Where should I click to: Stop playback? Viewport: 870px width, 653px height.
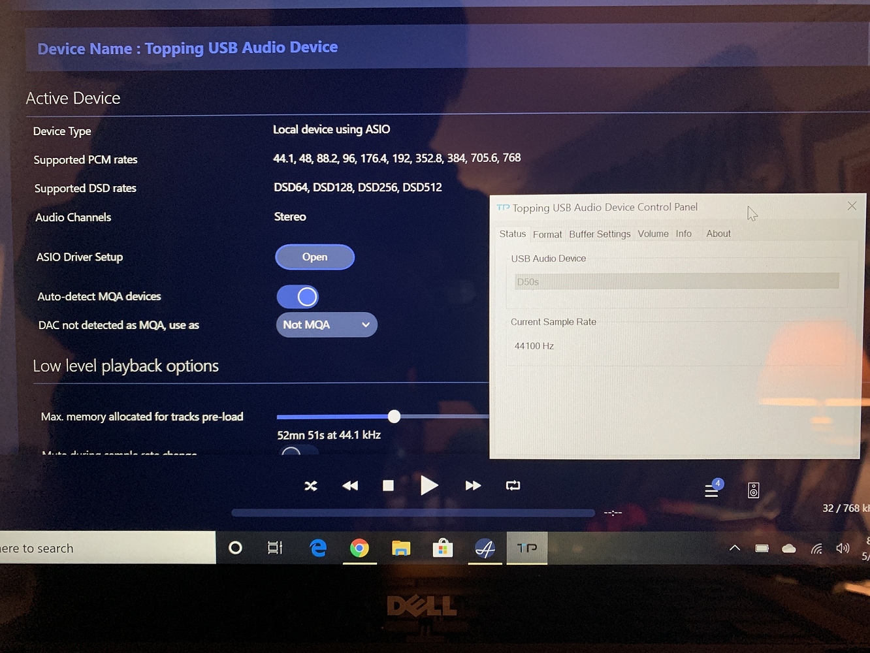pyautogui.click(x=388, y=486)
